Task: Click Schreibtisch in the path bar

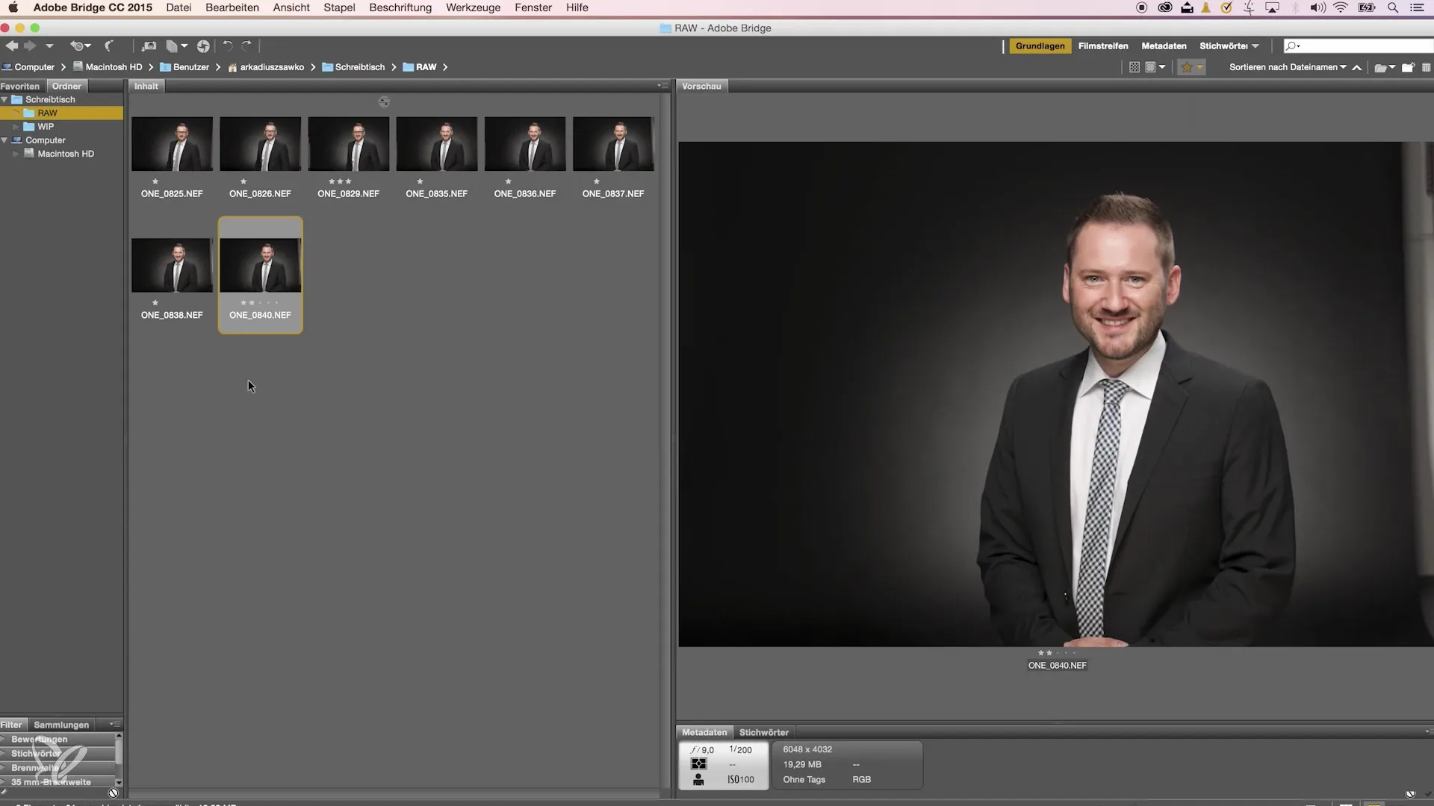Action: [x=360, y=67]
